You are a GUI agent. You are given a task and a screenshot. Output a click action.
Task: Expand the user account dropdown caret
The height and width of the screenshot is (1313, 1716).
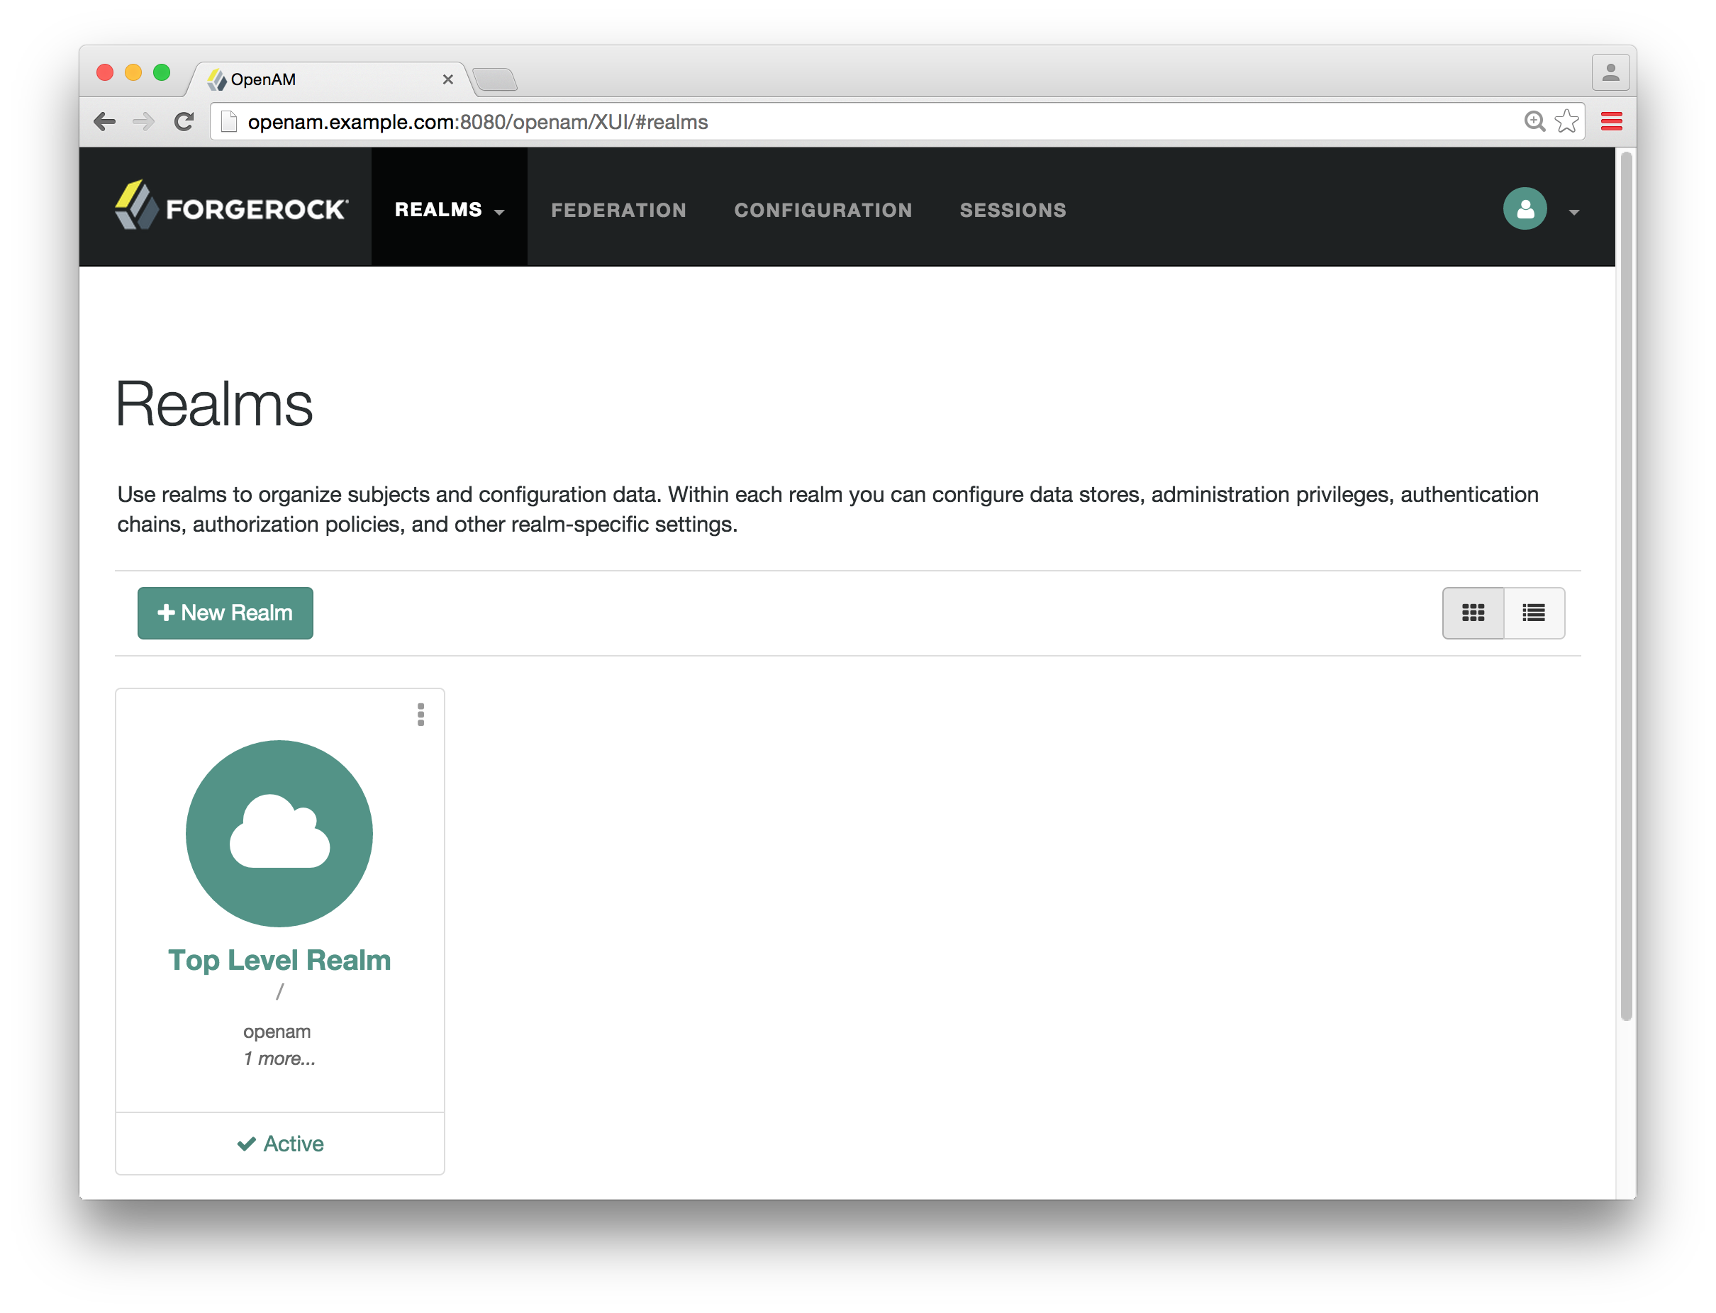[1573, 212]
